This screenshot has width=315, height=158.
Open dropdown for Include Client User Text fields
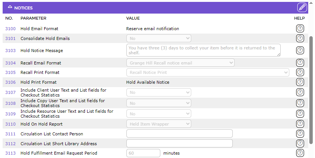pos(159,92)
